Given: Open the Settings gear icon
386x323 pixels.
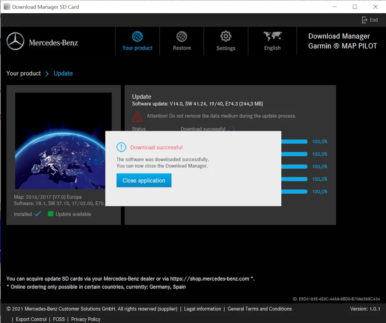Looking at the screenshot, I should (226, 37).
